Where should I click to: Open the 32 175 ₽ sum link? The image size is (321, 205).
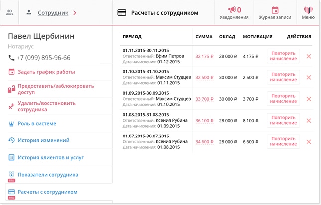coord(204,56)
